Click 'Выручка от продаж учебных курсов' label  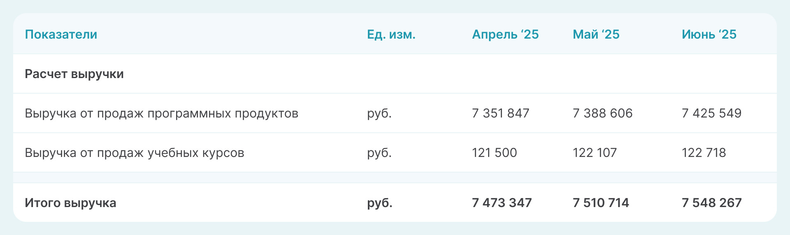pos(134,153)
